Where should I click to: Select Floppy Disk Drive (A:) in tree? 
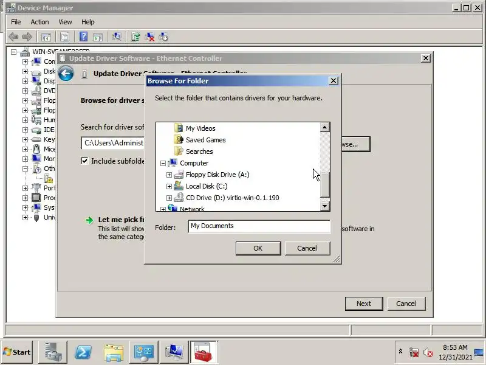(x=217, y=175)
